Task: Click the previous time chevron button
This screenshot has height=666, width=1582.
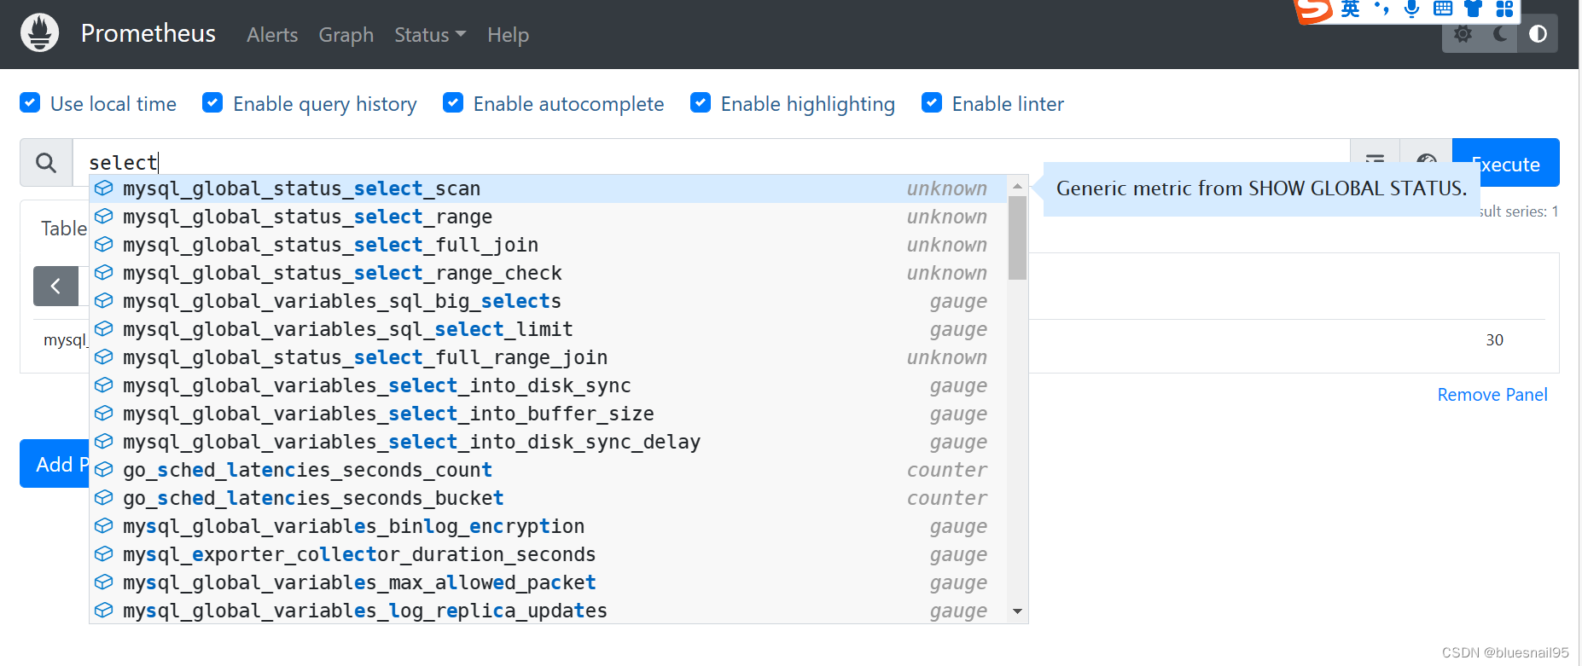Action: [55, 286]
